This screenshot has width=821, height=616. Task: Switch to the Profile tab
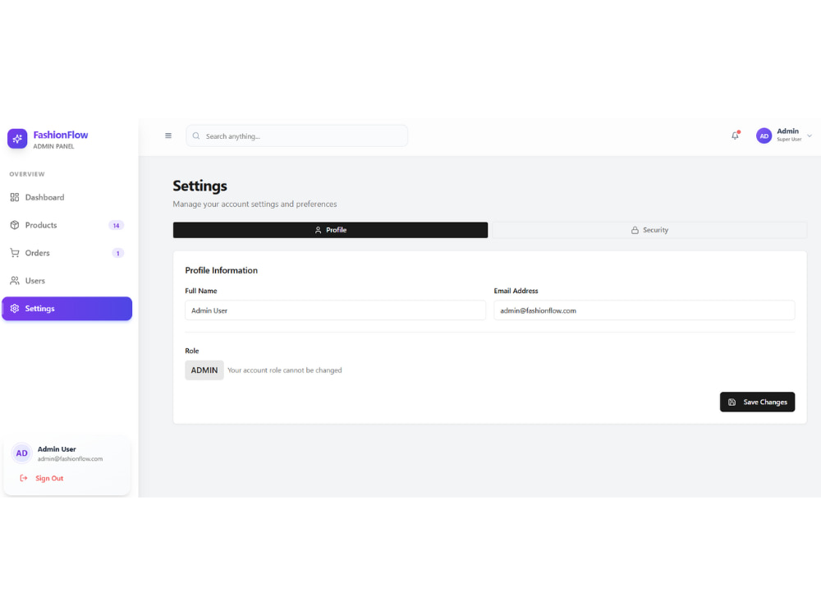pyautogui.click(x=330, y=230)
